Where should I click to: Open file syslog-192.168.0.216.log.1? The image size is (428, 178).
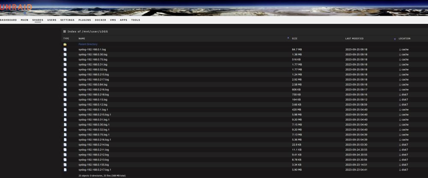tap(95, 140)
